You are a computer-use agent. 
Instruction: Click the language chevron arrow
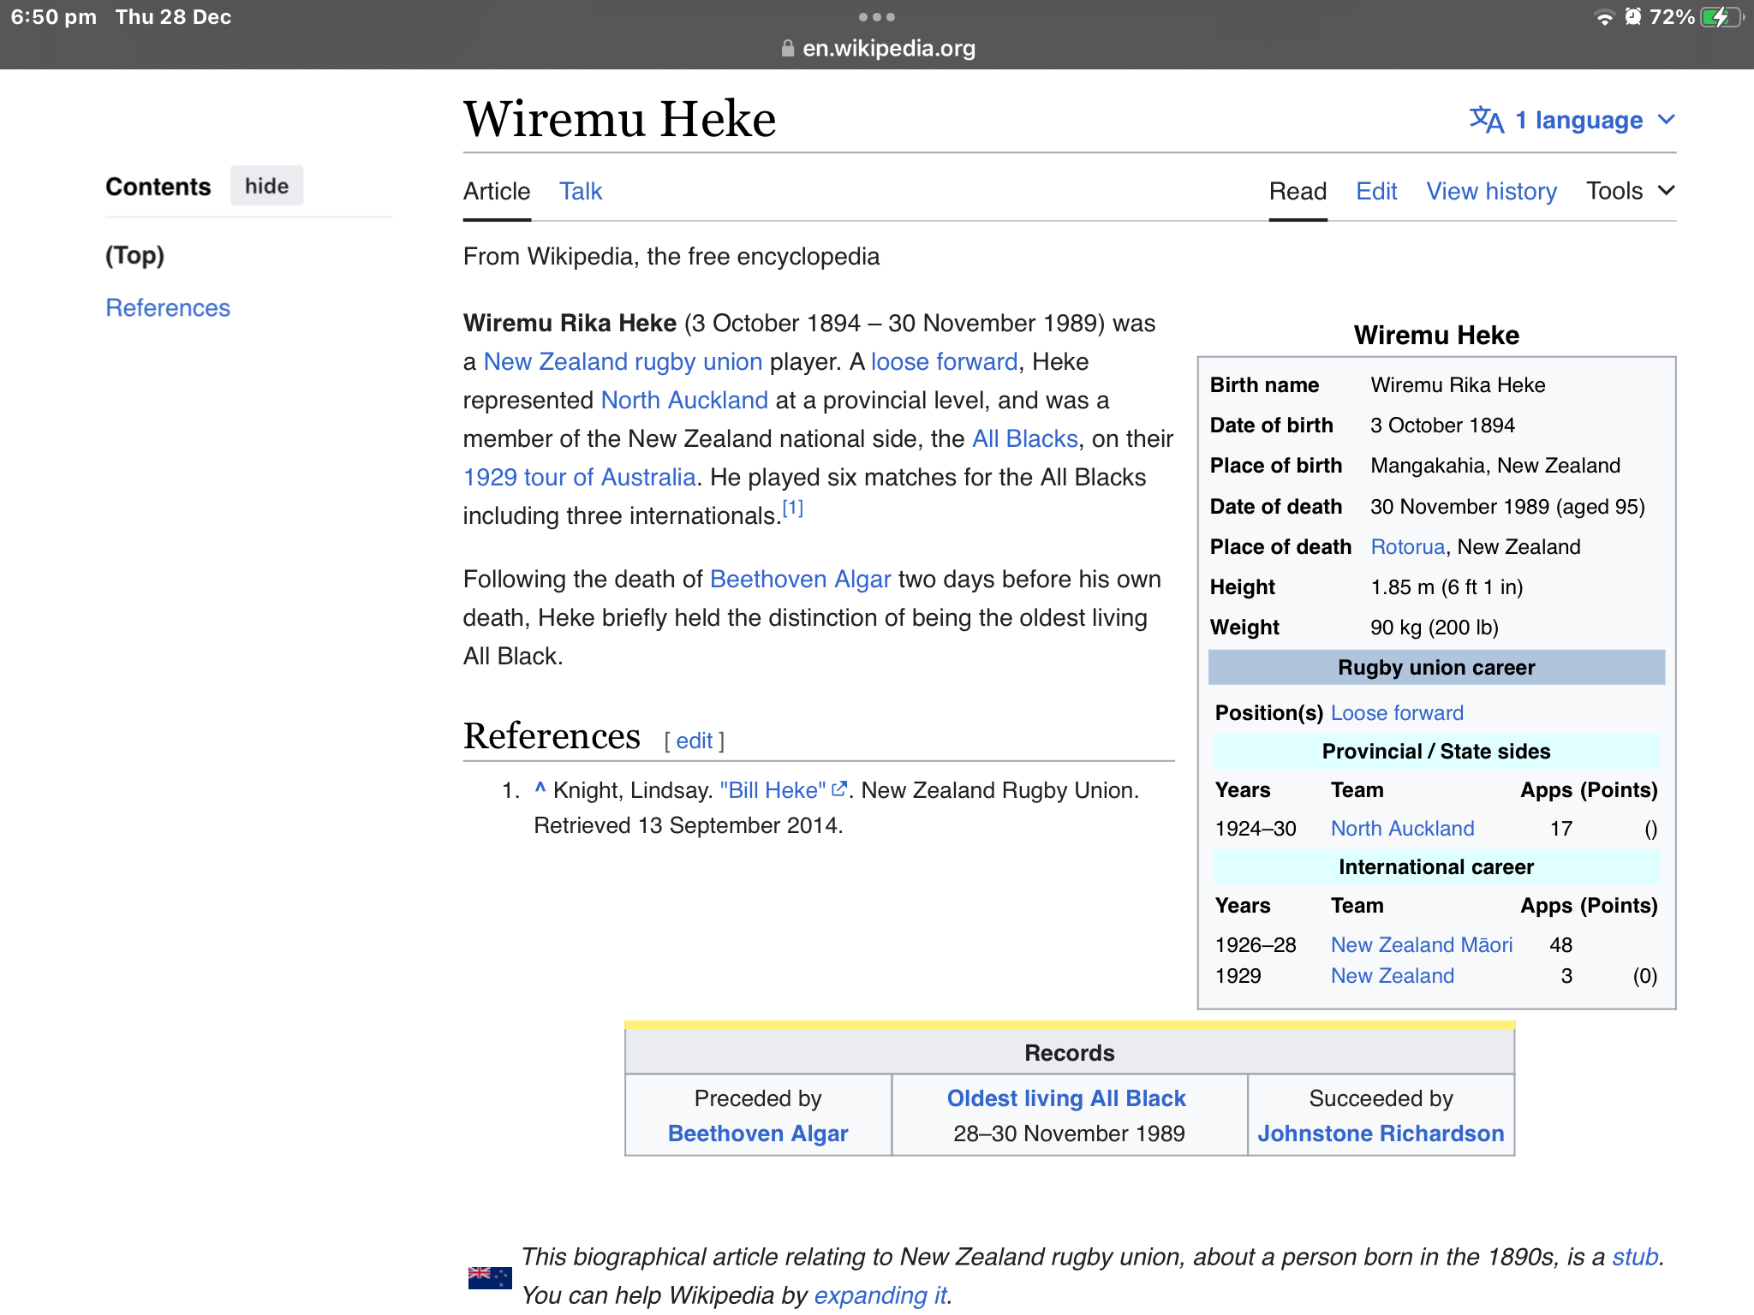[1666, 120]
